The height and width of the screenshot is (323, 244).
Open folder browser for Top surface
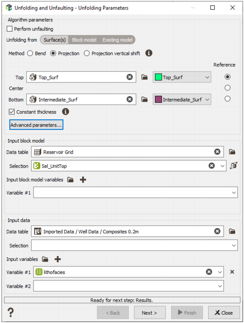144,77
